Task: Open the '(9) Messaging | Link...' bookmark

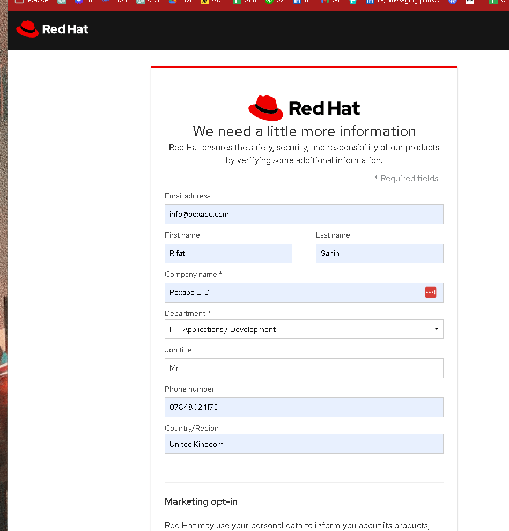Action: [x=403, y=2]
